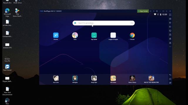Click the volume down sidebar icon
Screen dimensions: 188x105
[x=170, y=27]
